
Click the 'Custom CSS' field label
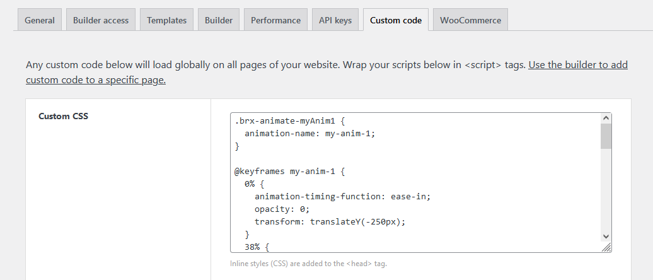[63, 116]
